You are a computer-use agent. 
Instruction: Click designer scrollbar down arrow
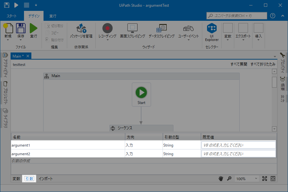274,129
